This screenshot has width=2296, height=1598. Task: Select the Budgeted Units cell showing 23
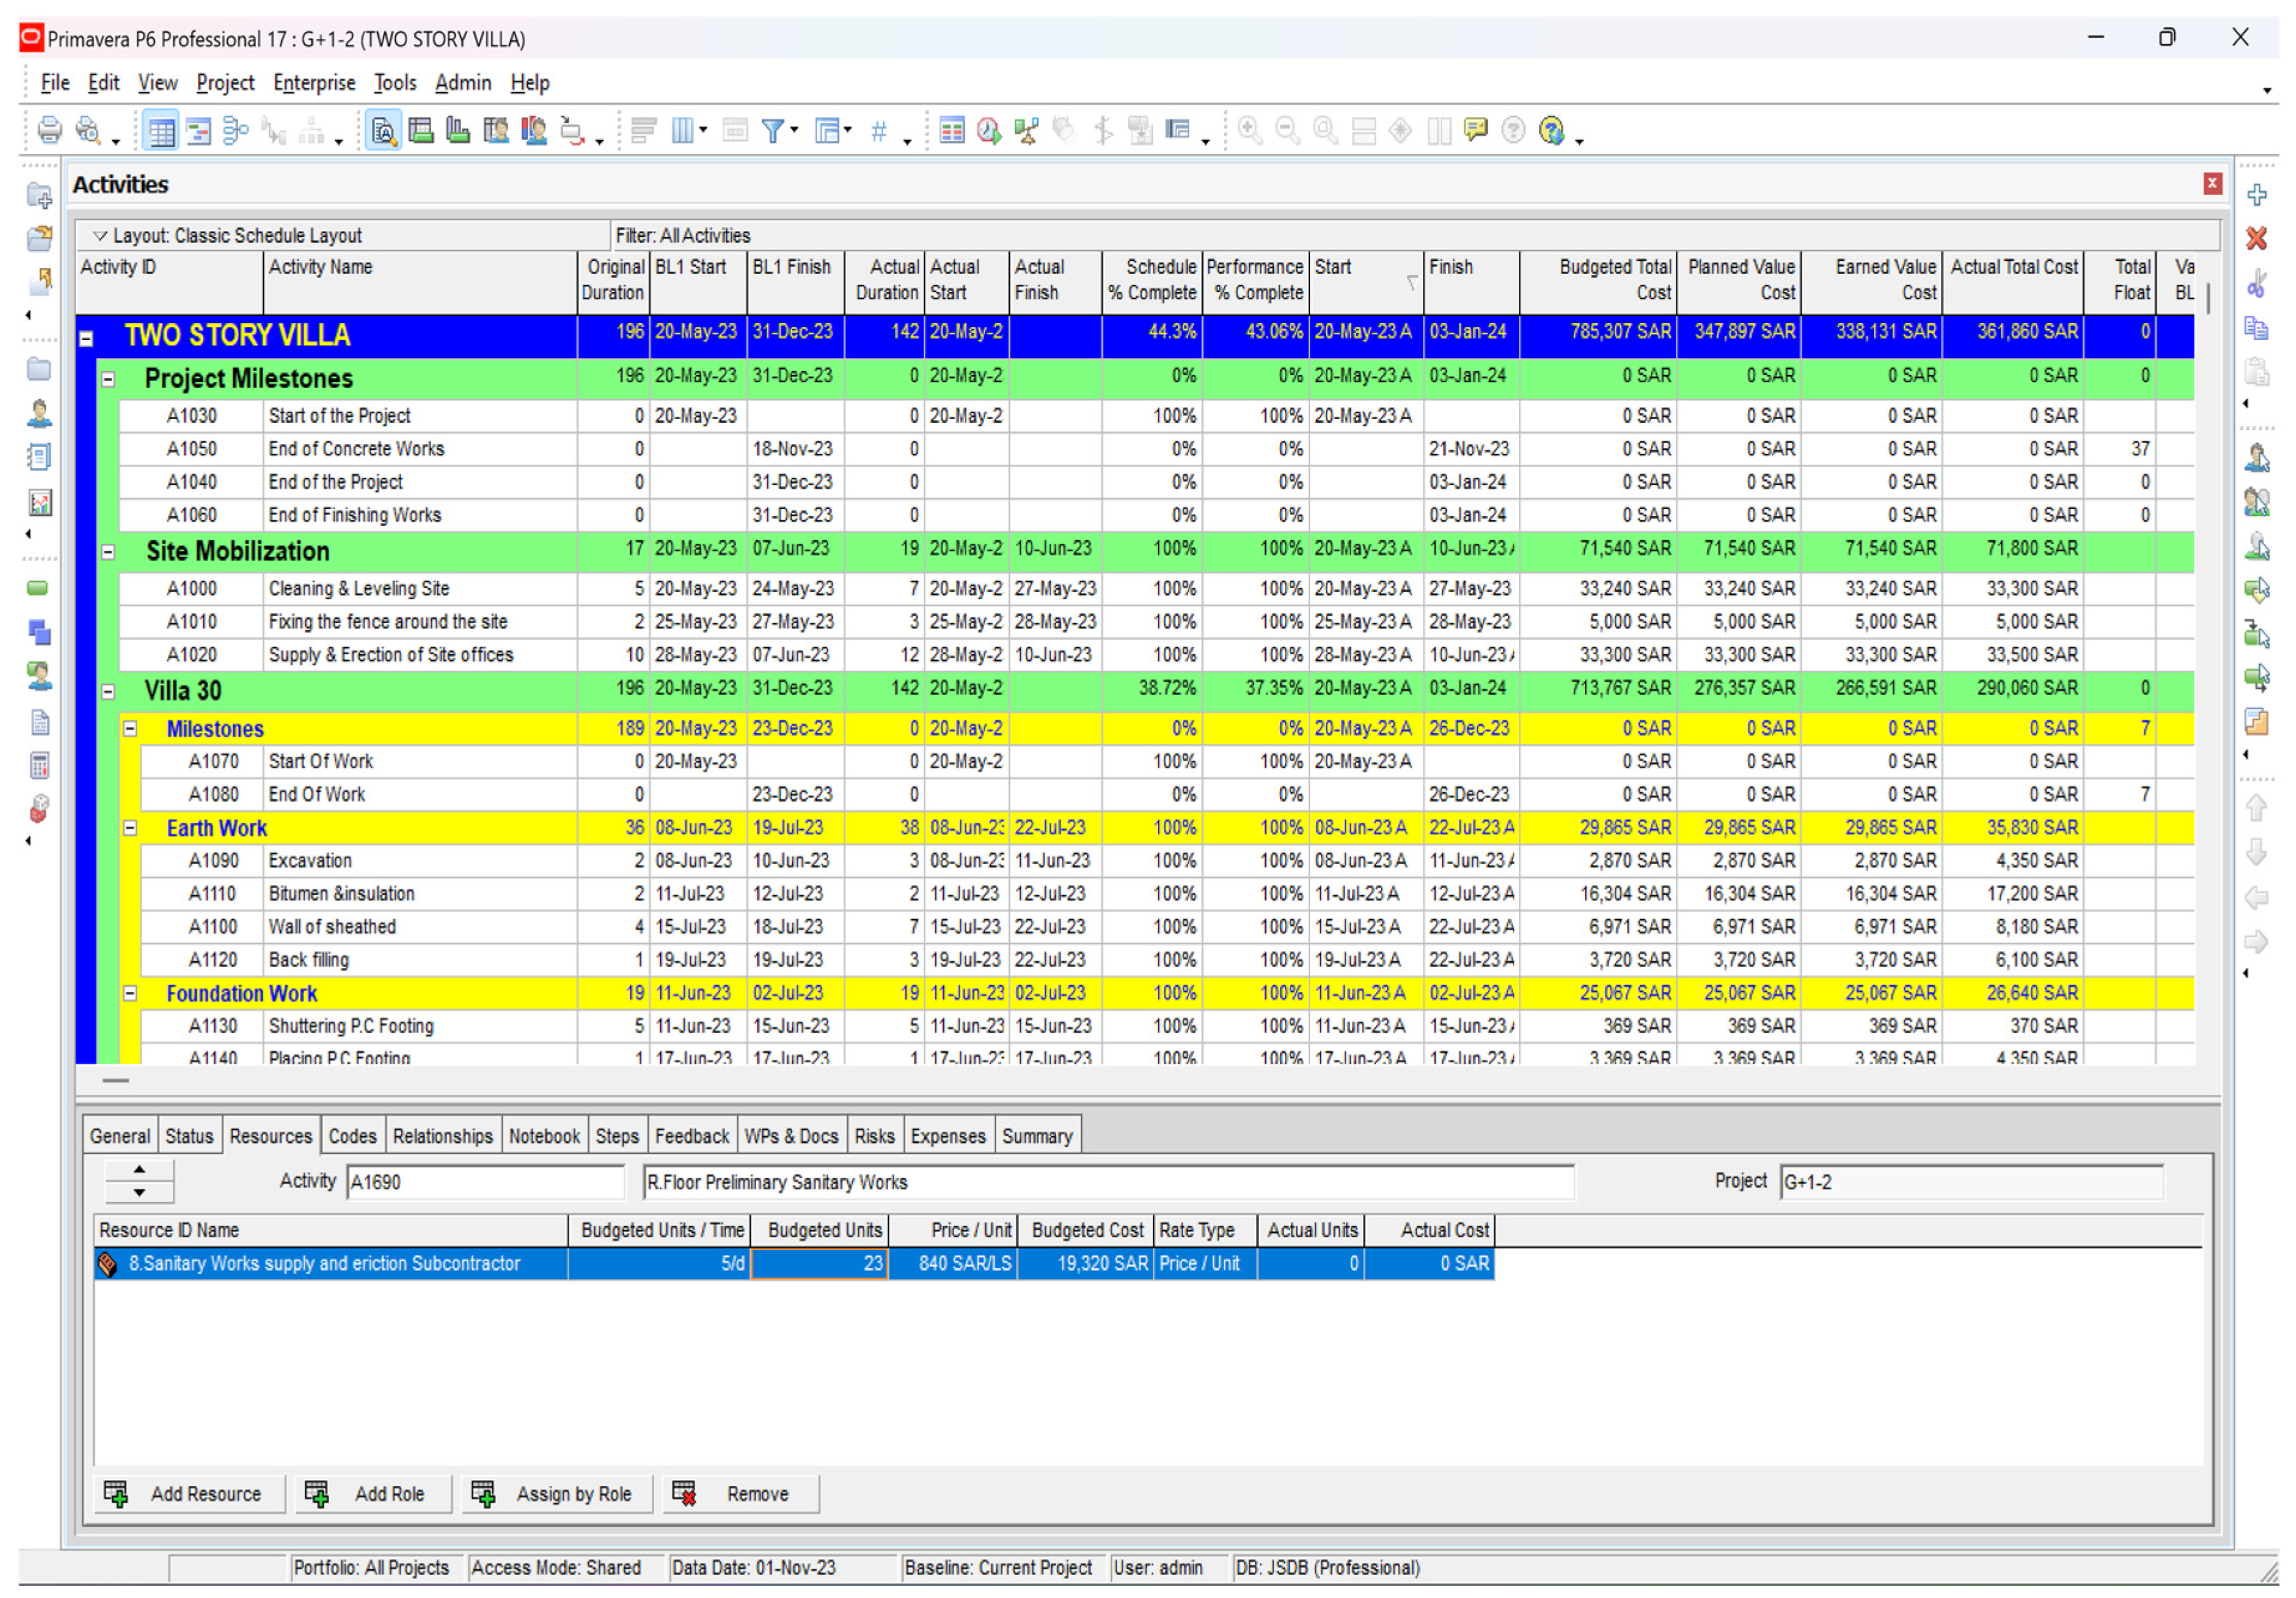(820, 1263)
